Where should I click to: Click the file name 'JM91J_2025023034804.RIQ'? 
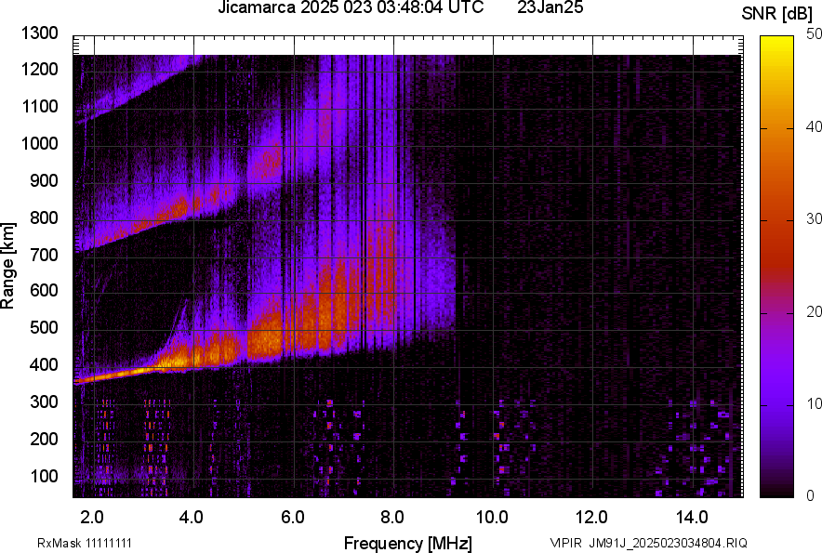(668, 543)
